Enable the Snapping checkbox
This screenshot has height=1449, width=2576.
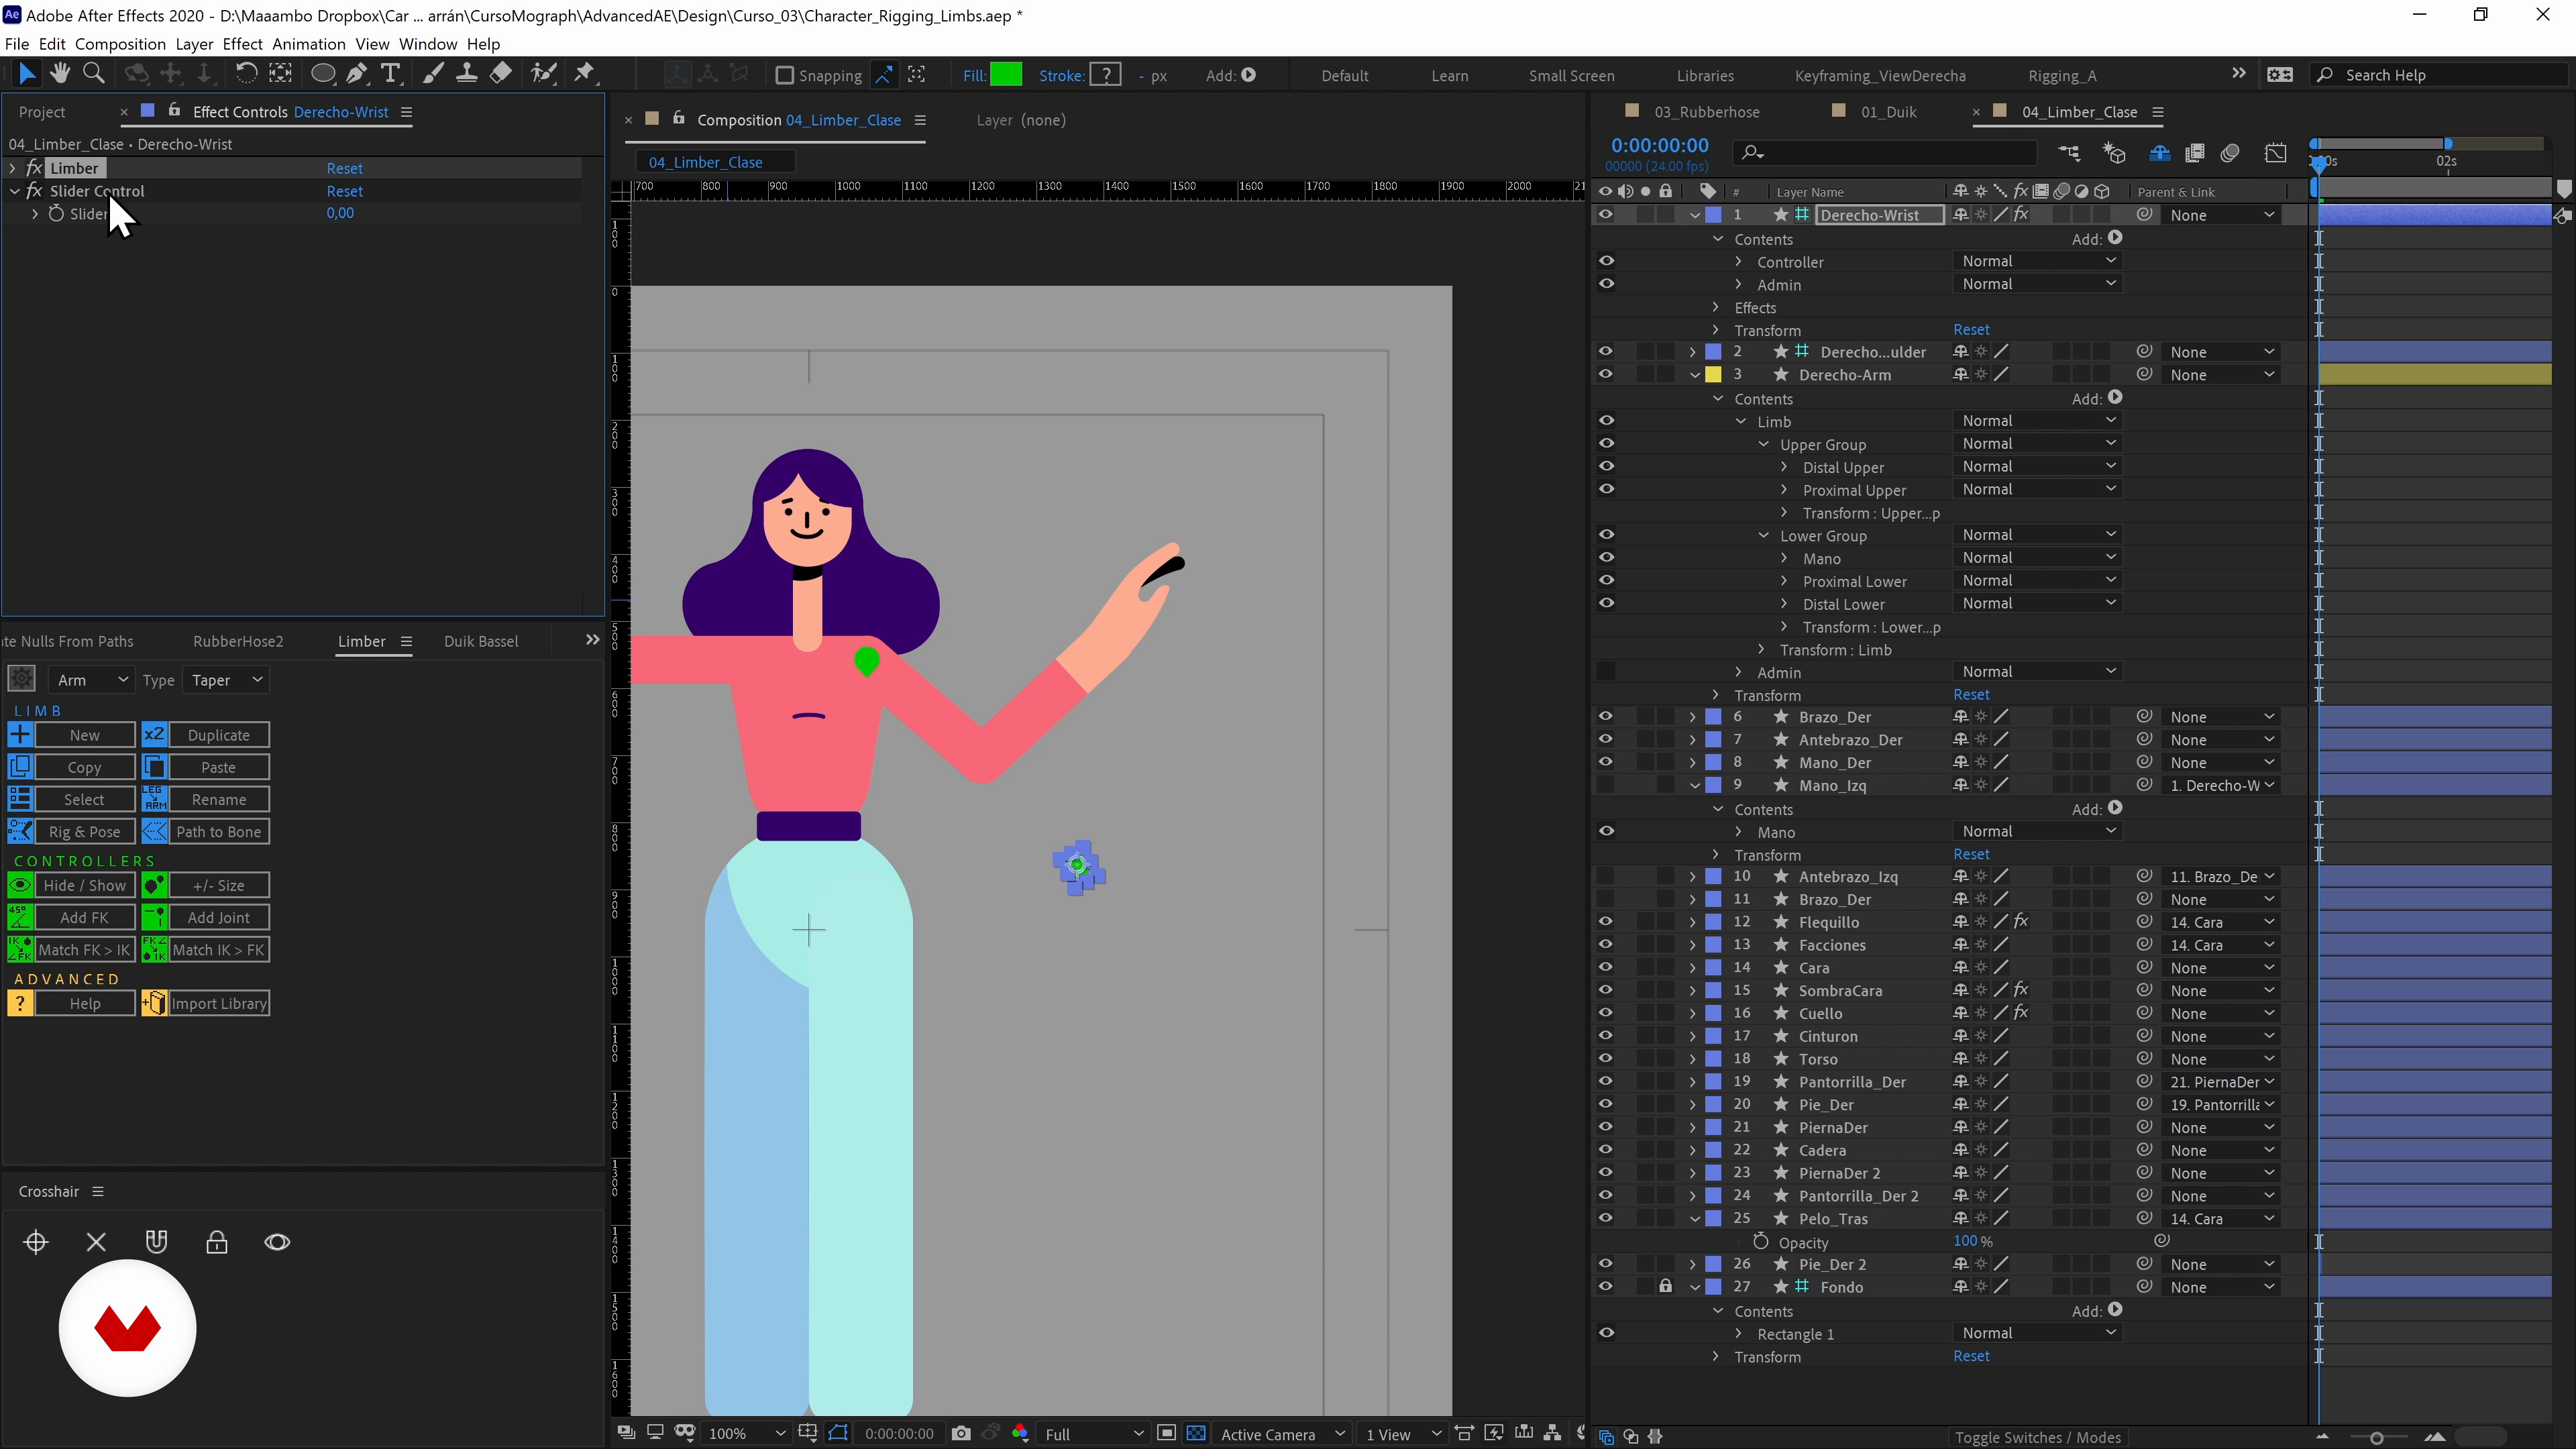coord(785,75)
